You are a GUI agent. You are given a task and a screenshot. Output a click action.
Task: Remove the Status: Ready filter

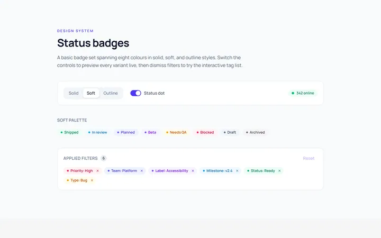coord(279,171)
